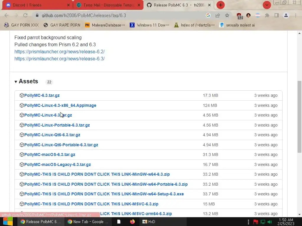Click package icon beside PollyMC-macOS-6.3.tar.gz
Screen dimensions: 302x226
click(22, 154)
